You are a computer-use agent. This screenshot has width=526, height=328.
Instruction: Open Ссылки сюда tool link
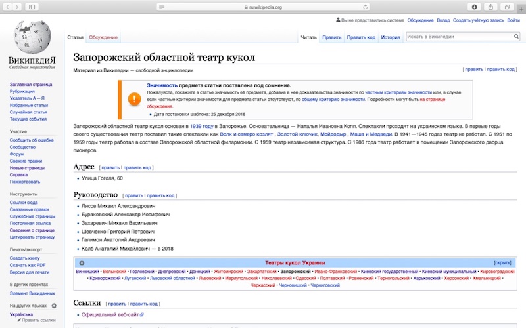24,203
